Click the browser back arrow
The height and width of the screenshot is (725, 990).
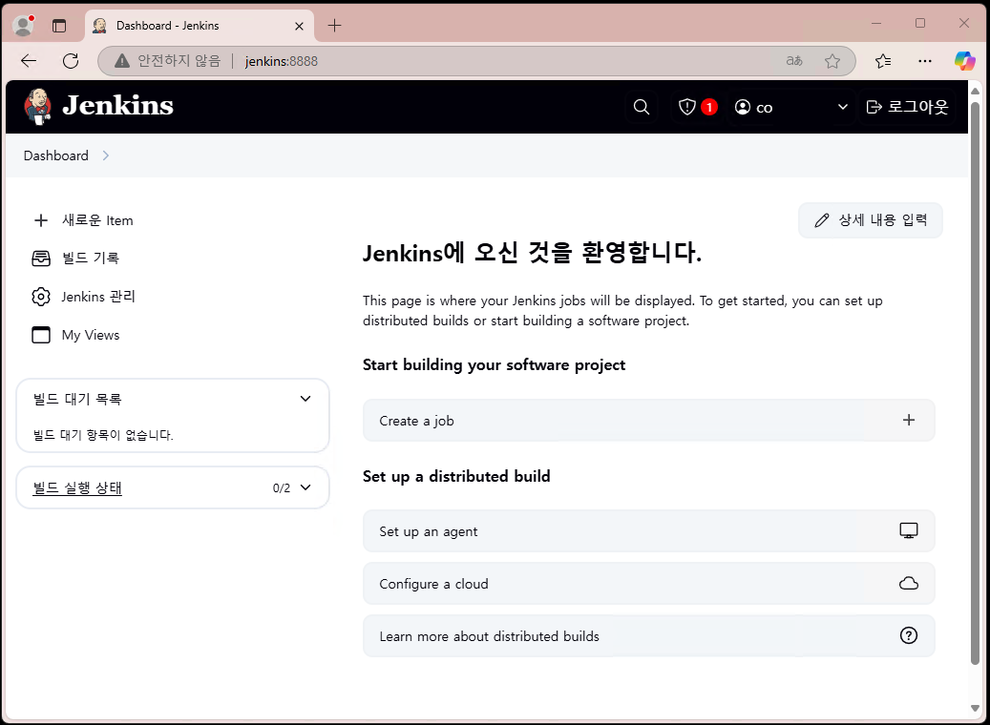click(x=29, y=61)
